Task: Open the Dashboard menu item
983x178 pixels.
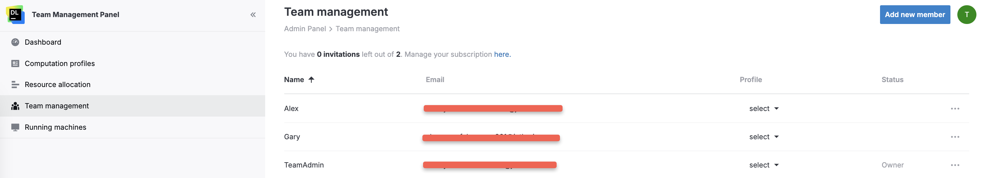Action: tap(43, 42)
